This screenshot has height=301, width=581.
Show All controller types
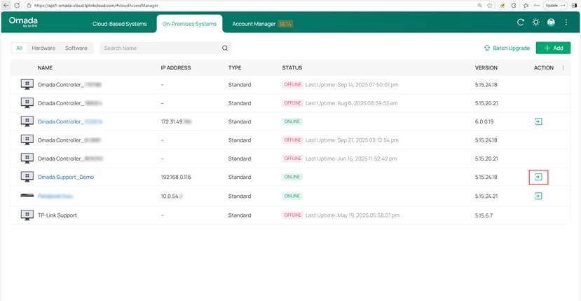tap(20, 48)
